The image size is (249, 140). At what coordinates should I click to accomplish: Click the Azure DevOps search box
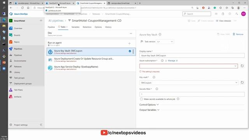[x=197, y=14]
